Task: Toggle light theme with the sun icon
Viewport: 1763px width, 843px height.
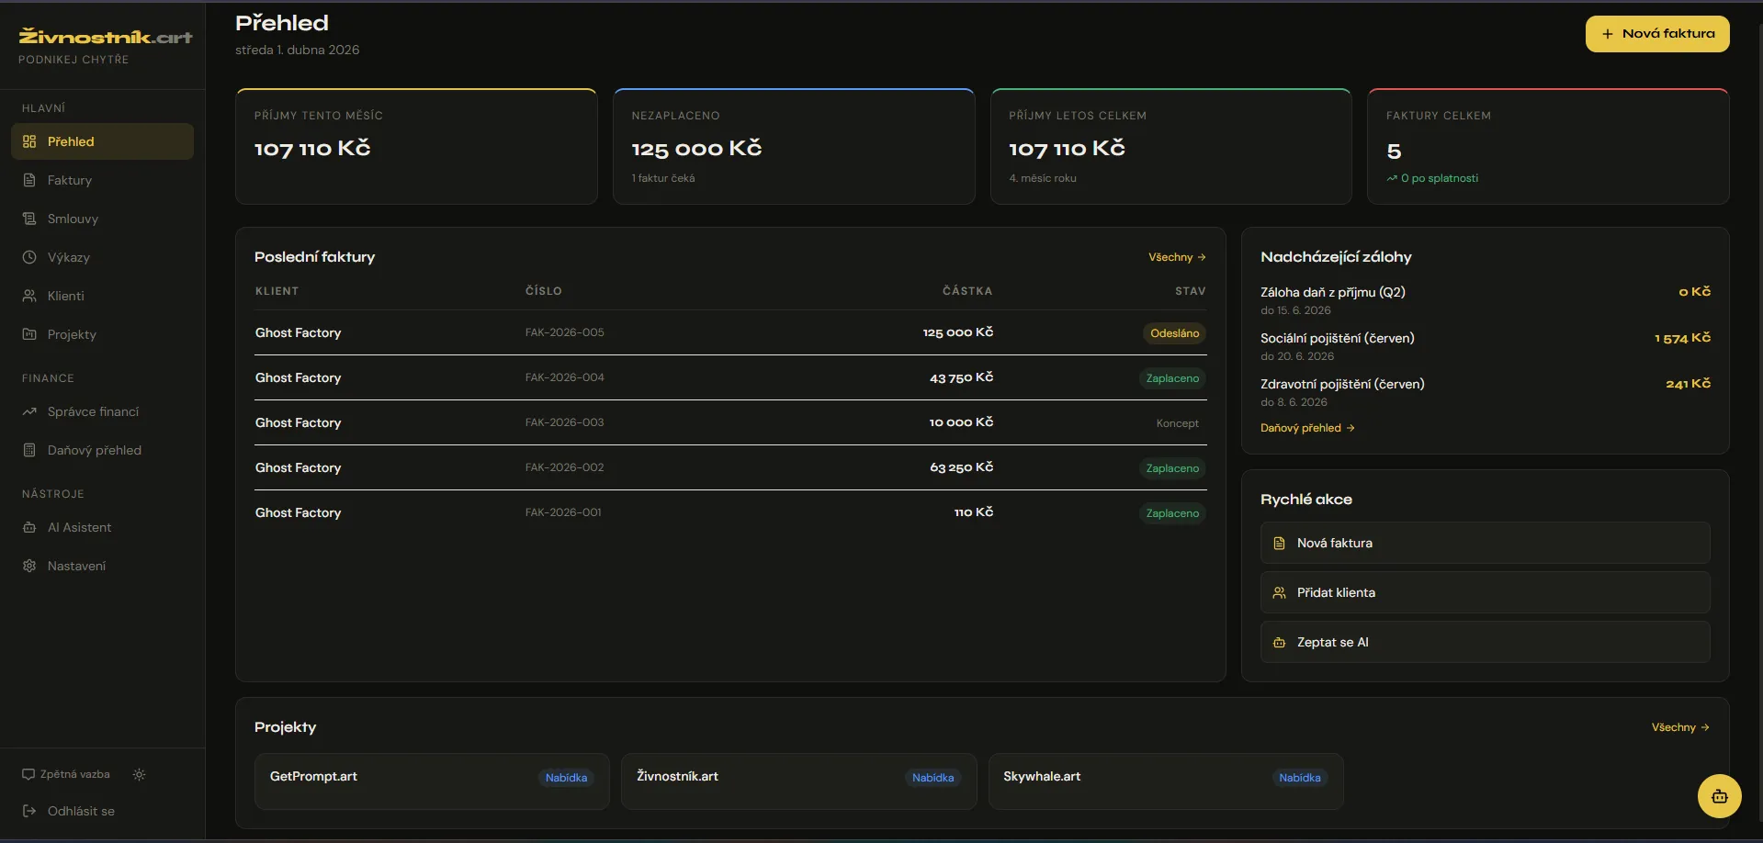Action: click(x=139, y=775)
